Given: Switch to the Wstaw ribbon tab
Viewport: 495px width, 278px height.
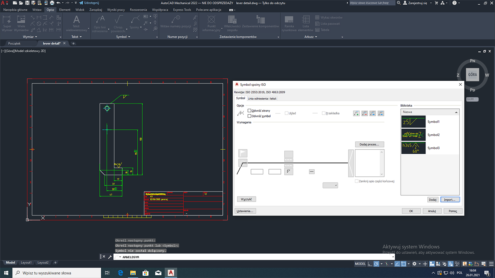Looking at the screenshot, I should click(x=37, y=10).
